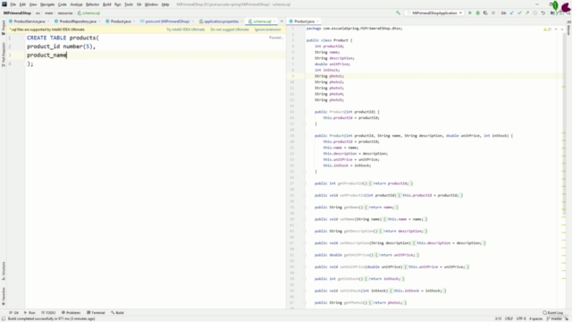
Task: Open the Problems tool window
Action: [x=71, y=312]
